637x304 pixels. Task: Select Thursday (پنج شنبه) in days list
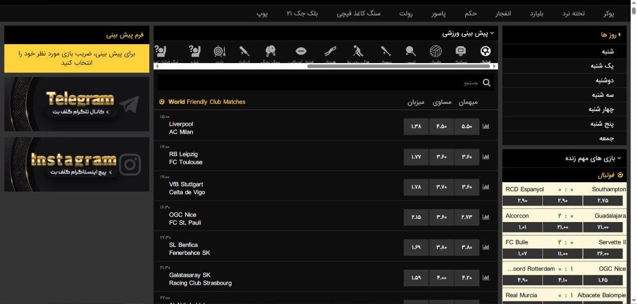(x=564, y=124)
